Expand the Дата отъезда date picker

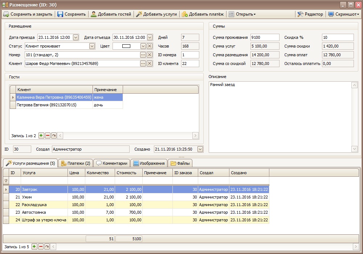[x=150, y=37]
